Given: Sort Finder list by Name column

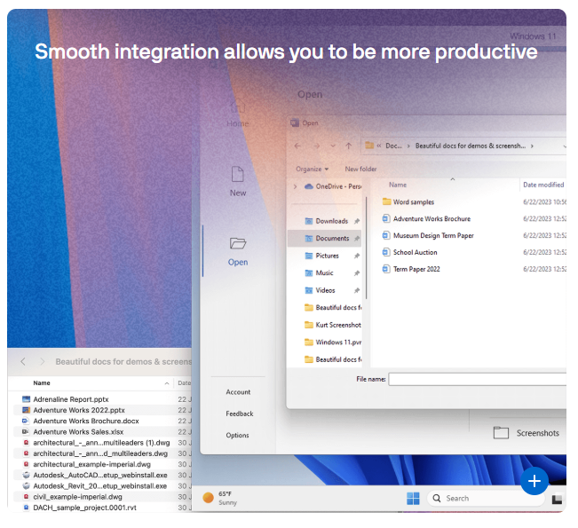Looking at the screenshot, I should pos(42,383).
